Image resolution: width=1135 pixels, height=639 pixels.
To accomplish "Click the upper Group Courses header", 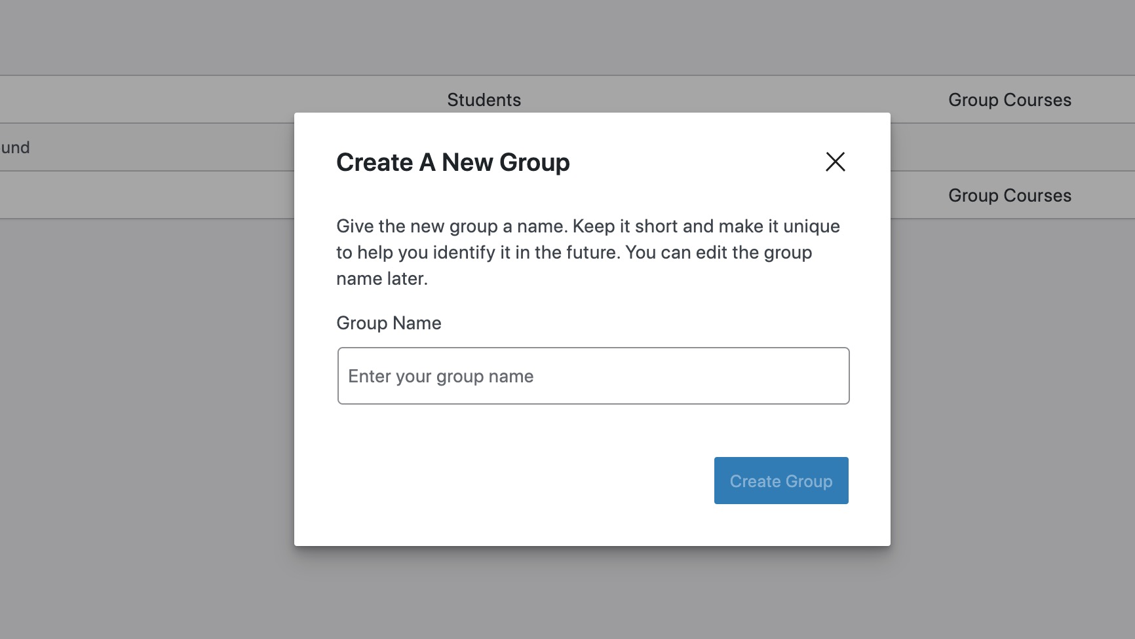I will click(1009, 100).
